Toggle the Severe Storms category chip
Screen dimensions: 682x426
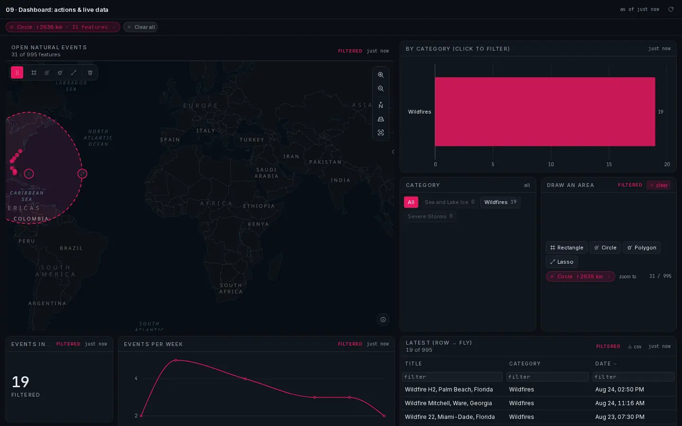(x=430, y=216)
